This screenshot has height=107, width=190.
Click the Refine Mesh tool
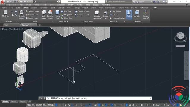(x=32, y=18)
